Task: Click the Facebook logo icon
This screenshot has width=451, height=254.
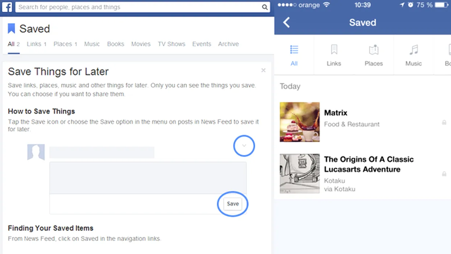Action: pos(7,7)
